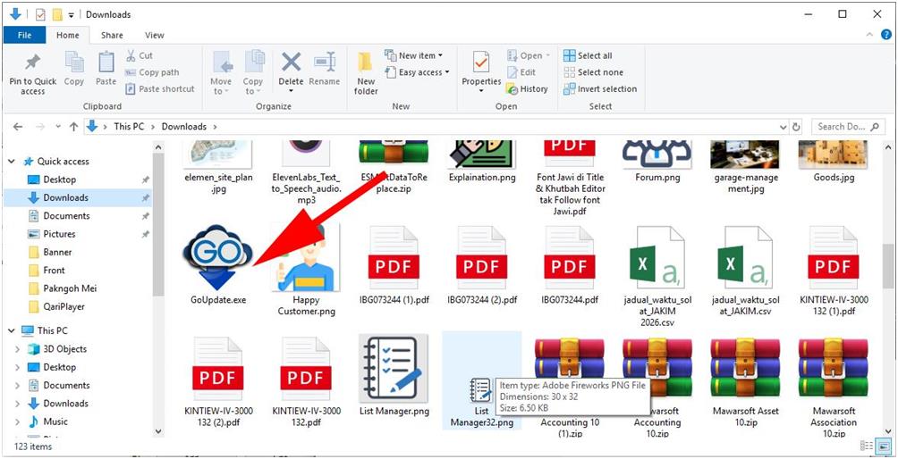Create a New folder from the ribbon

366,71
